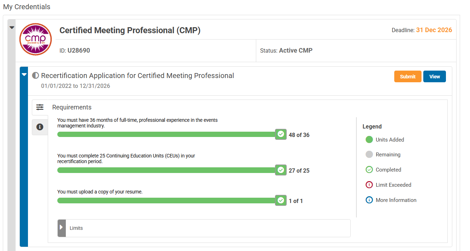Click the green Units Added legend swatch
470x251 pixels.
[x=369, y=140]
